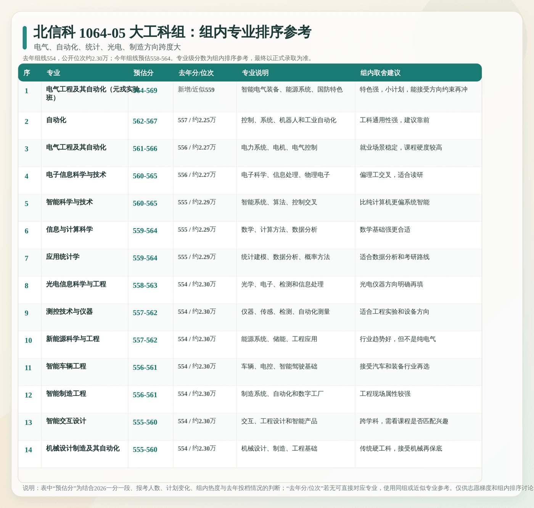Click advice 工科通用性强，建议靠前
The width and height of the screenshot is (534, 508).
394,120
